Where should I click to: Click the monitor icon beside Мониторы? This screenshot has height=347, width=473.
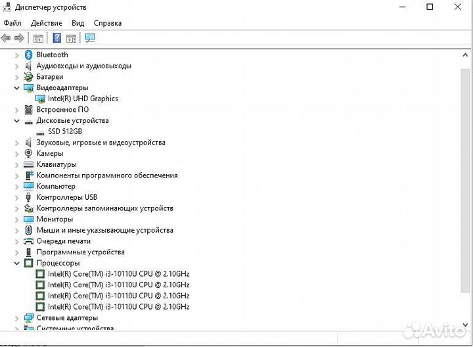click(28, 220)
